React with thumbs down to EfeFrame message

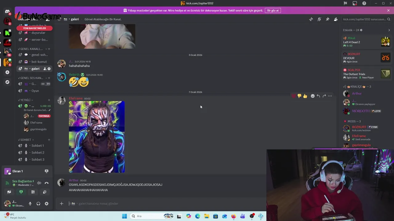[x=299, y=96]
